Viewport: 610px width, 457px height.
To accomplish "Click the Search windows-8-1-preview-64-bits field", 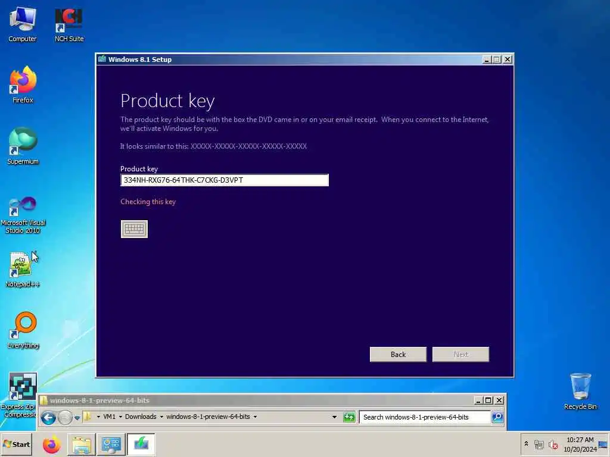I will point(424,417).
